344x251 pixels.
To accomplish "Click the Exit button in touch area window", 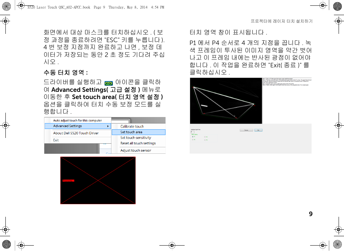I will pos(258,130).
